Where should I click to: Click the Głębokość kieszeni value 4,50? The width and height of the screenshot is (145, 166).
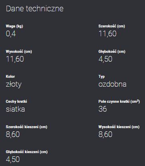13,159
